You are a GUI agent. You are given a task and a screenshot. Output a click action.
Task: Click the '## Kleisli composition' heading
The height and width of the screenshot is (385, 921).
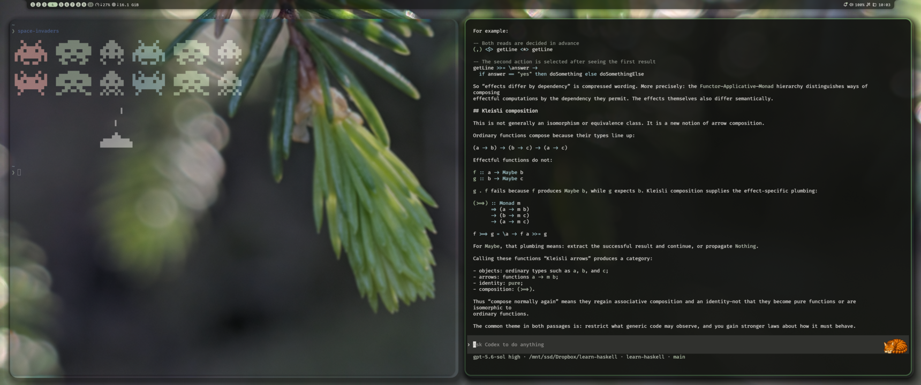tap(505, 111)
